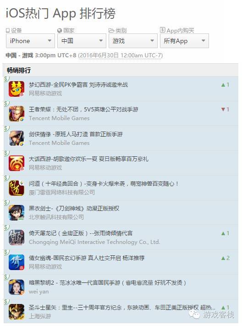This screenshot has height=326, width=242.
Task: Click the 王者荣耀 app icon
Action: pos(16,114)
